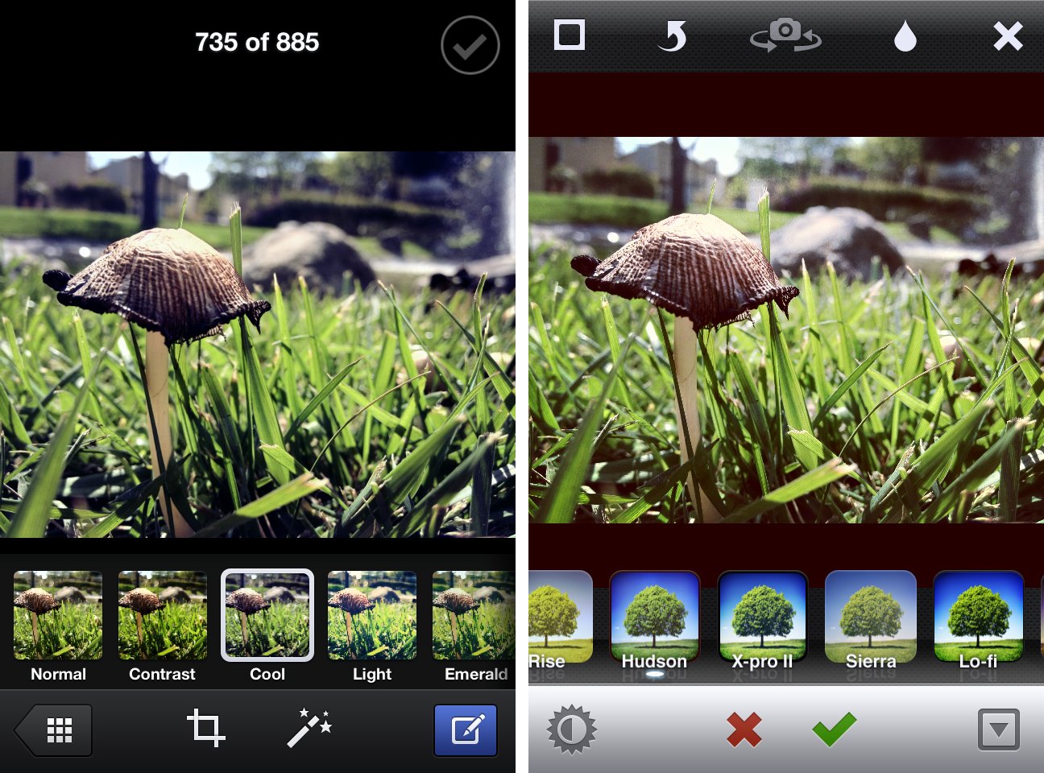Apply the magic wand auto-enhance tool
The image size is (1044, 773).
(309, 728)
